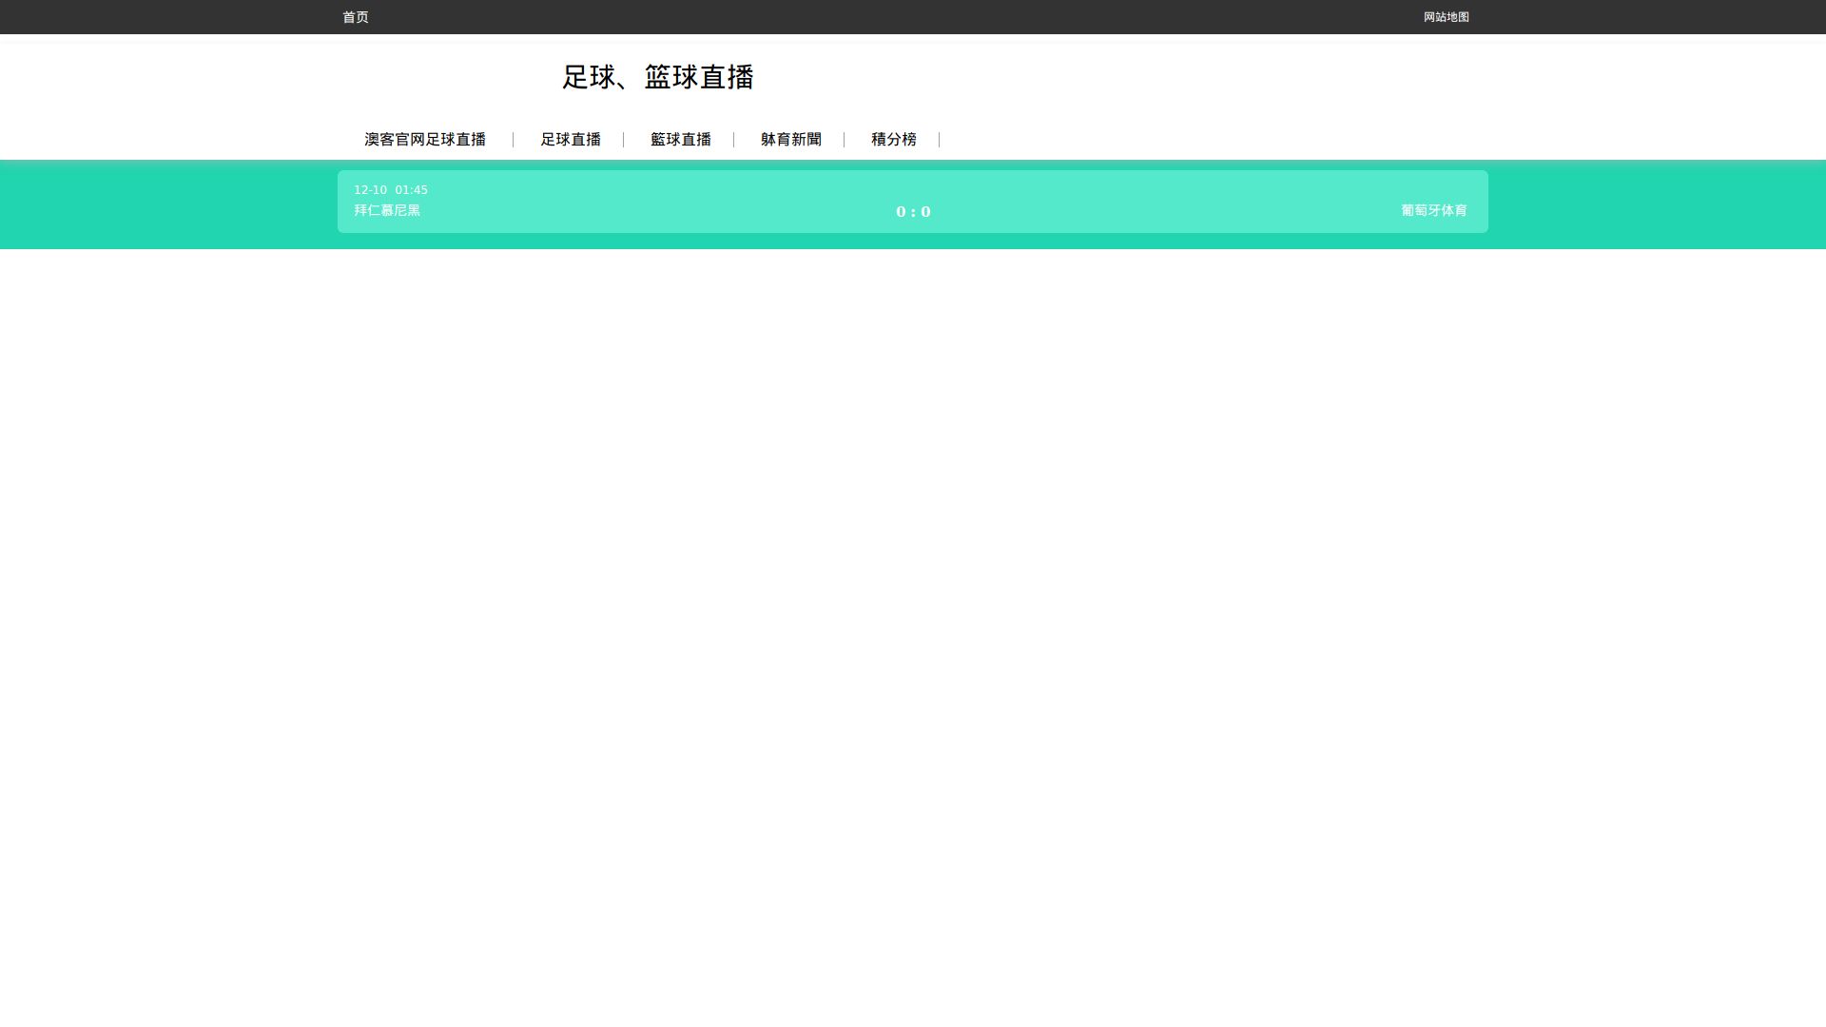Click the 12-10 match date text
The image size is (1826, 1027).
click(x=370, y=190)
